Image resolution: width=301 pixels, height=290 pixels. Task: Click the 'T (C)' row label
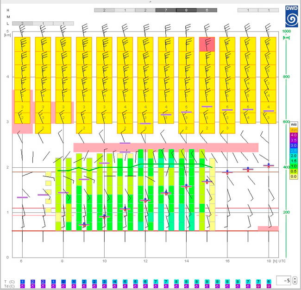tap(9, 282)
